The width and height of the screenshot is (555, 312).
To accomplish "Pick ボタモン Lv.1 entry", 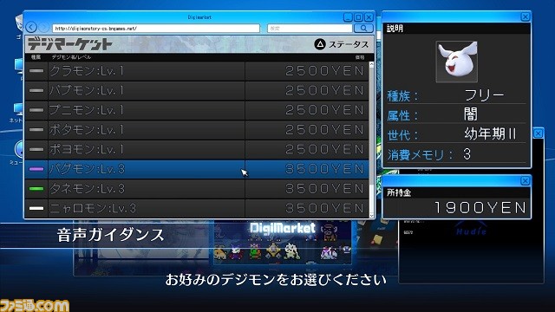I will tap(197, 130).
